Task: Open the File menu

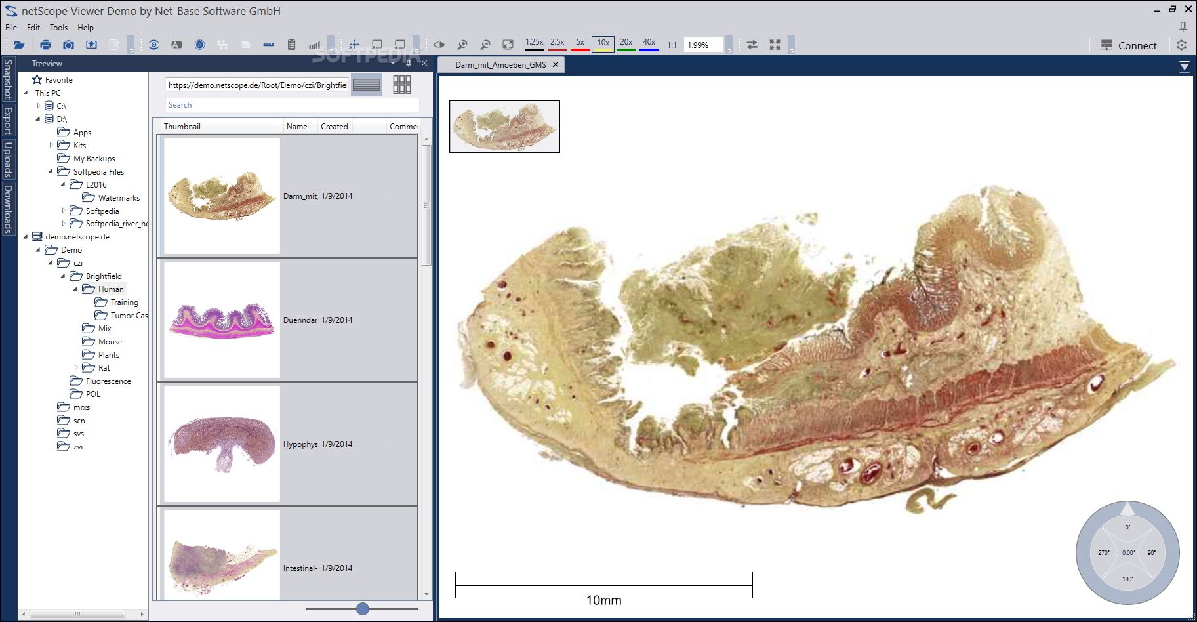Action: [11, 28]
